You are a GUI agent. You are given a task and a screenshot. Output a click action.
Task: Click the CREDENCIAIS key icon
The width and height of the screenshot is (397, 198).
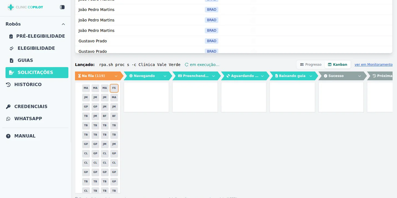coord(8,107)
